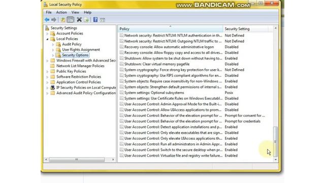Open the Action menu
The image size is (325, 183).
(x=61, y=12)
